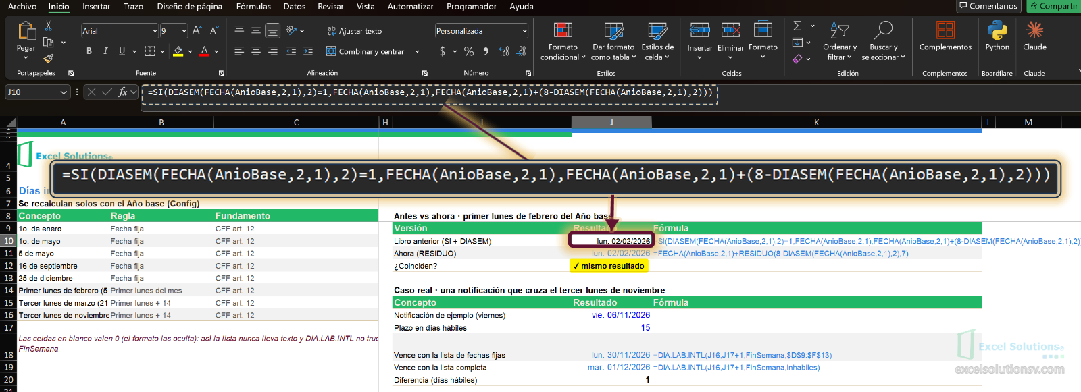Viewport: 1081px width, 392px height.
Task: Open the Comentarios pane button
Action: click(x=988, y=6)
